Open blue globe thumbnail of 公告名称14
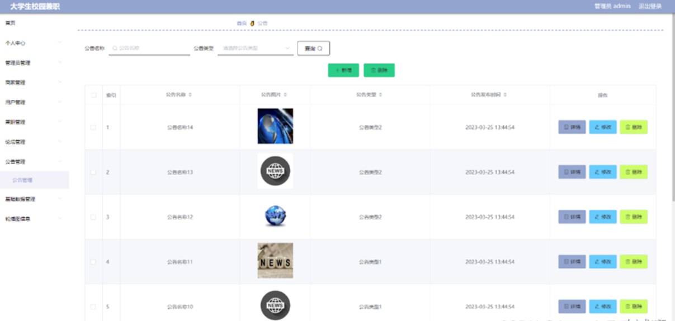Viewport: 675px width, 321px height. (275, 126)
